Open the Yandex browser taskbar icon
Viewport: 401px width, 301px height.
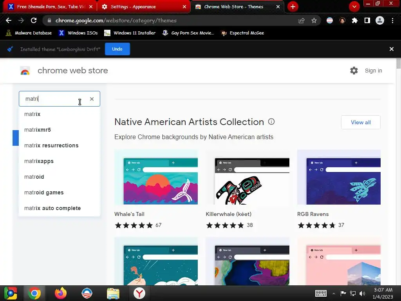pos(139,293)
